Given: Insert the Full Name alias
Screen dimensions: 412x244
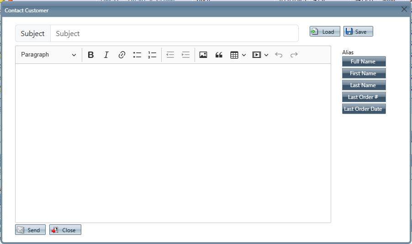Looking at the screenshot, I should pos(364,62).
